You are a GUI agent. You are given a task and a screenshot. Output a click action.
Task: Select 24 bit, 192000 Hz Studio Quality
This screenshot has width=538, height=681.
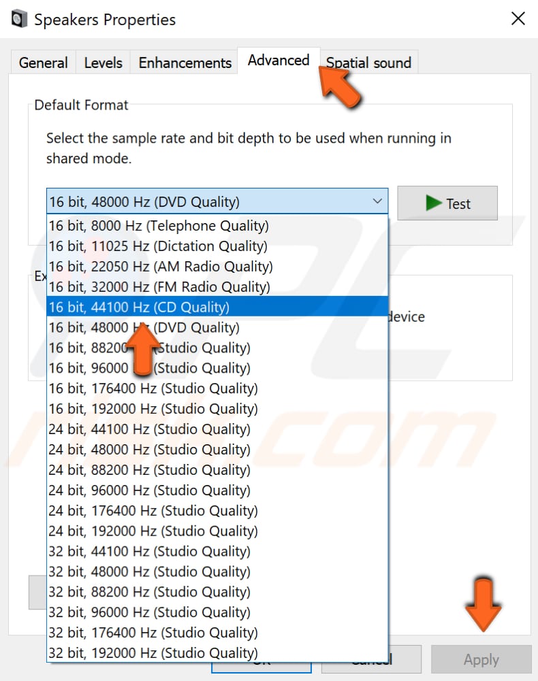point(153,531)
